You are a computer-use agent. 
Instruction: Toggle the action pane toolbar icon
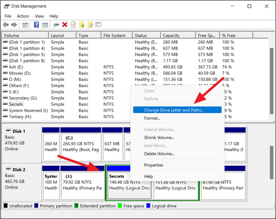coord(45,25)
